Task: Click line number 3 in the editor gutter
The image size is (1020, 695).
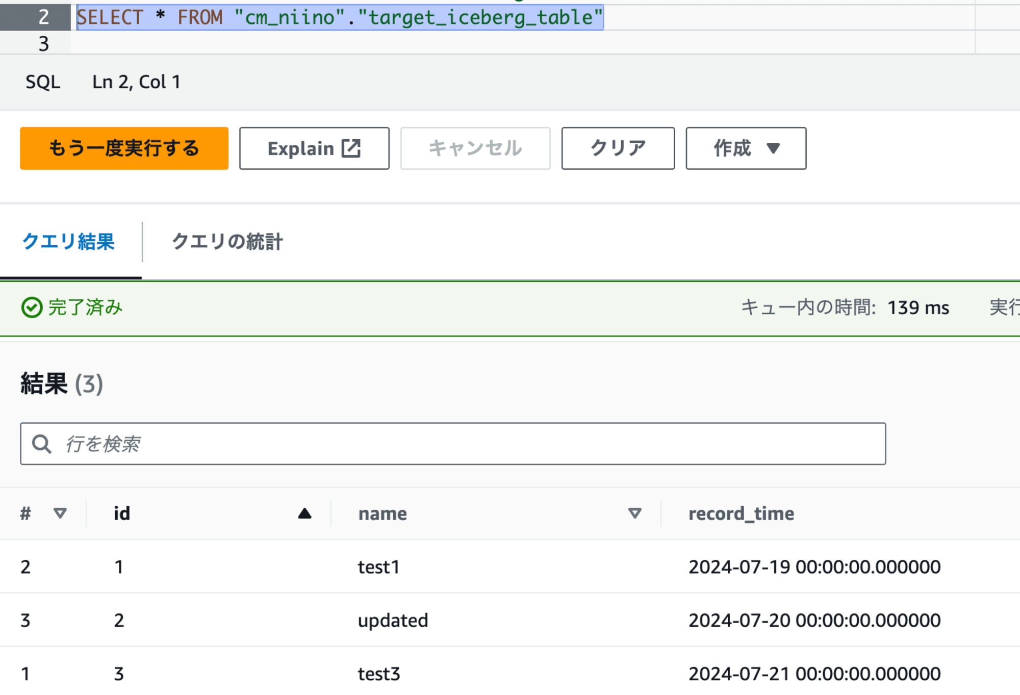Action: pos(44,44)
